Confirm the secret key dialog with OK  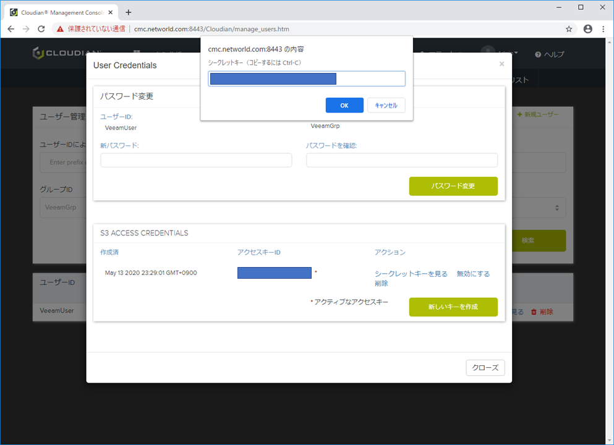click(x=344, y=105)
